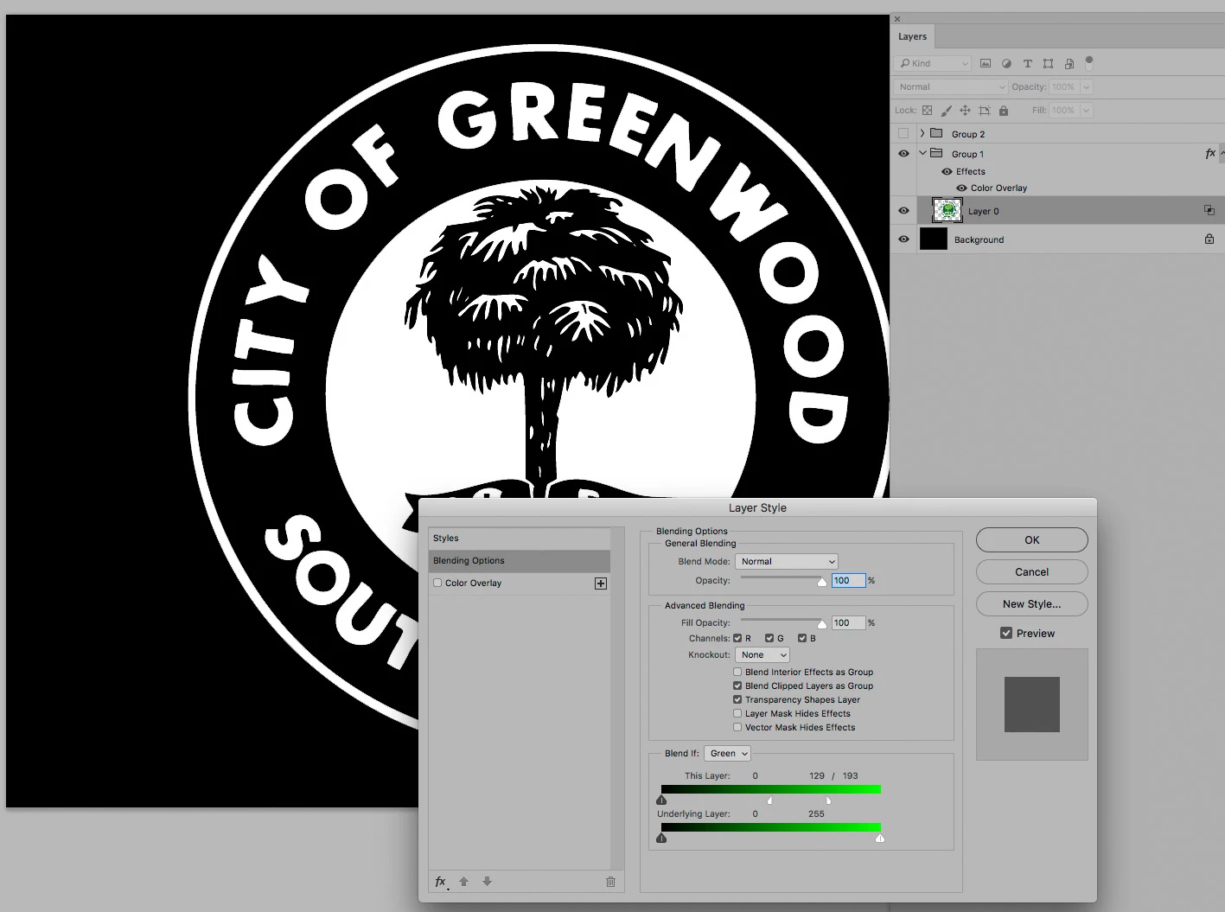Uncheck the R channel checkbox
The image size is (1225, 912).
[737, 638]
